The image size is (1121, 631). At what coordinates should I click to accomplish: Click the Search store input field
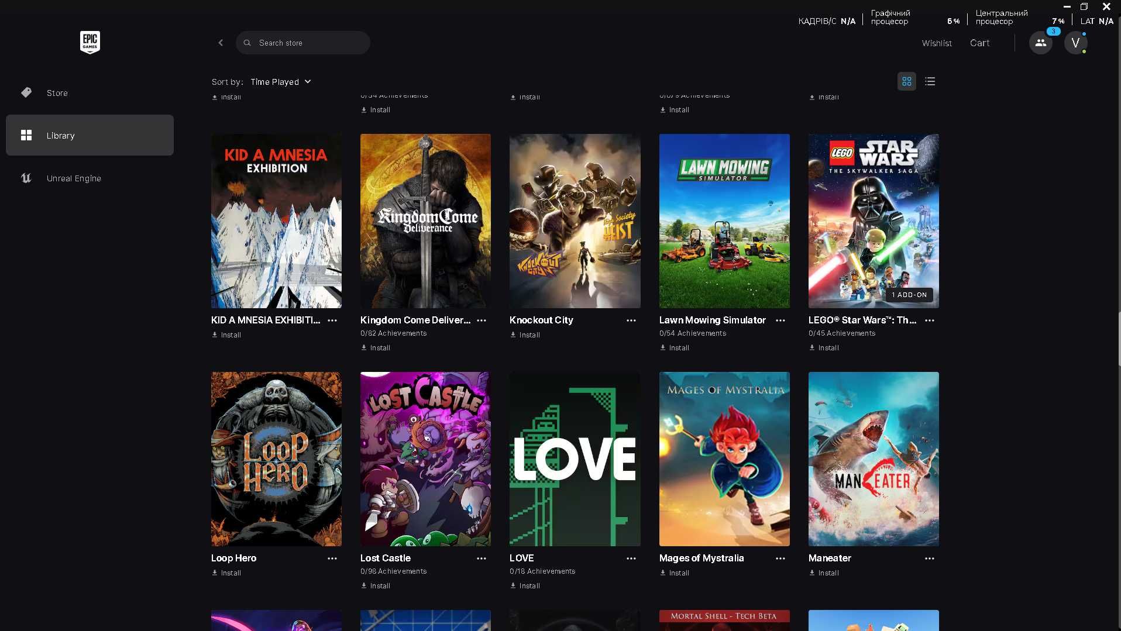coord(303,43)
